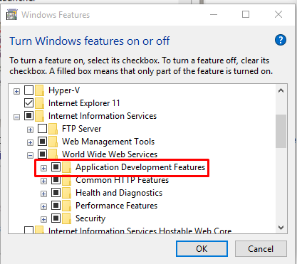The width and height of the screenshot is (297, 264).
Task: Click the scrollbar down arrow
Action: [281, 228]
